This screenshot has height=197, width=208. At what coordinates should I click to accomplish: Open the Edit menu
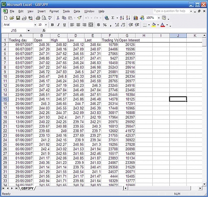(x=21, y=11)
